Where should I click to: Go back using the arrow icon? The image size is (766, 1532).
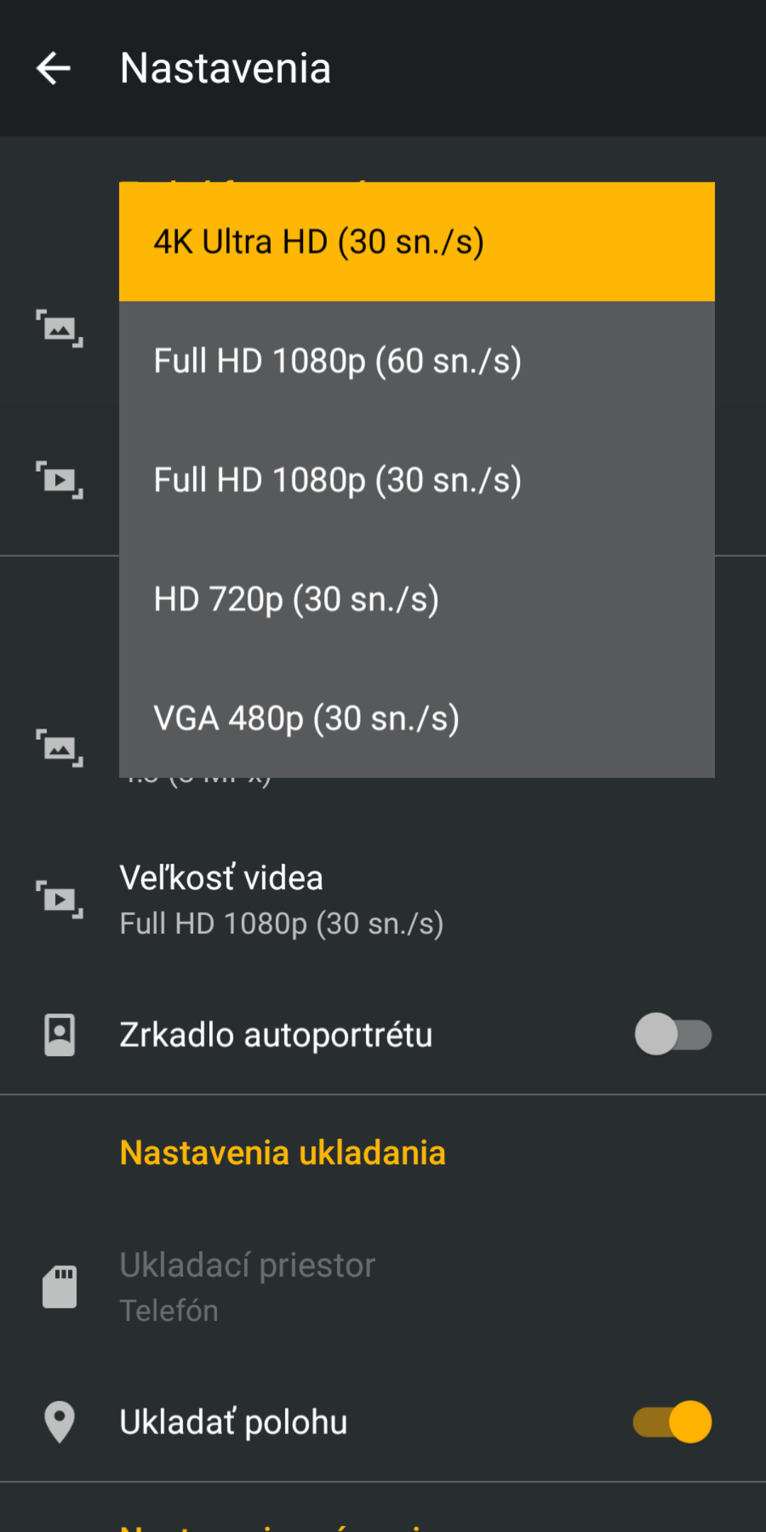coord(53,69)
